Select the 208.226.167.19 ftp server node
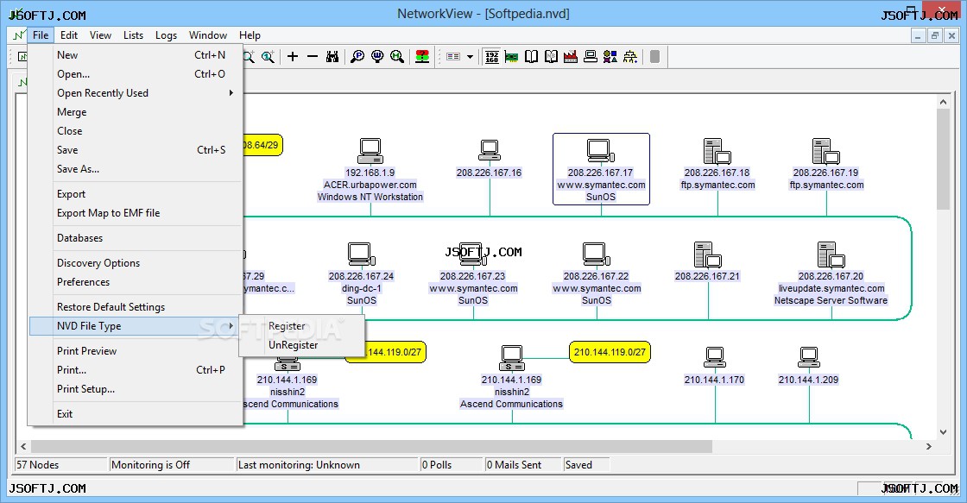 tap(826, 164)
